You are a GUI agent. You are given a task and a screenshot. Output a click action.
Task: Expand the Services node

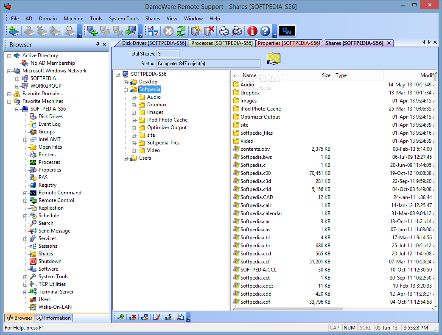click(25, 239)
